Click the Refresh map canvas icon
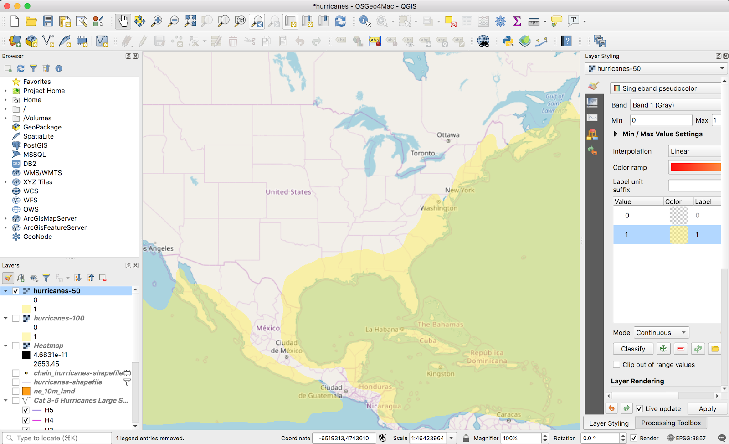This screenshot has width=729, height=444. (x=340, y=21)
